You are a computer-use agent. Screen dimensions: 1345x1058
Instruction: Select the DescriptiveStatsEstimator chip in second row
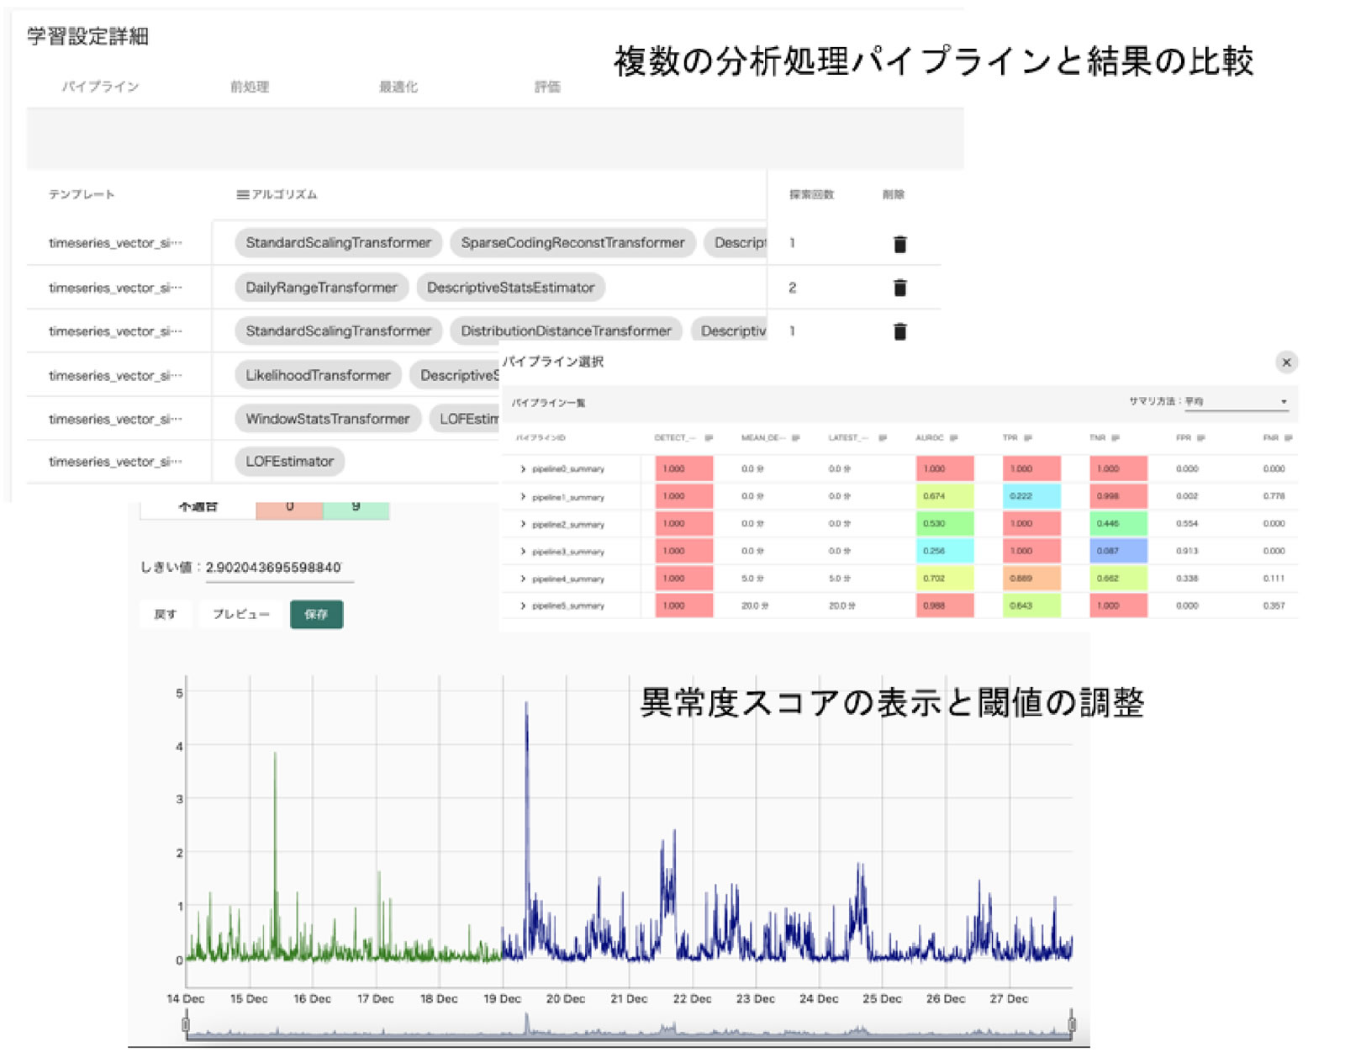click(510, 288)
